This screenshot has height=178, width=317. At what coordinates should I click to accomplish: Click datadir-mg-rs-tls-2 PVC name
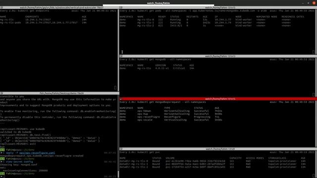134,167
